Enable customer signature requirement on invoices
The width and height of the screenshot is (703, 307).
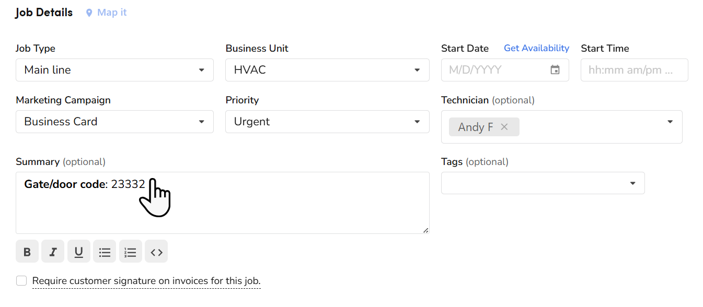(21, 280)
